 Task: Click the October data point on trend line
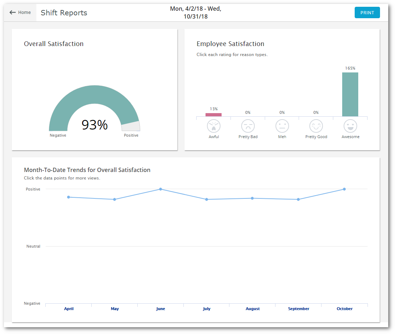(344, 189)
